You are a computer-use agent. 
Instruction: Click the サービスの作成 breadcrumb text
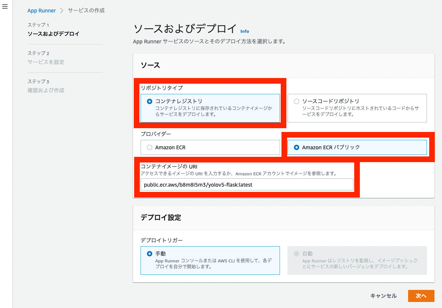[86, 11]
